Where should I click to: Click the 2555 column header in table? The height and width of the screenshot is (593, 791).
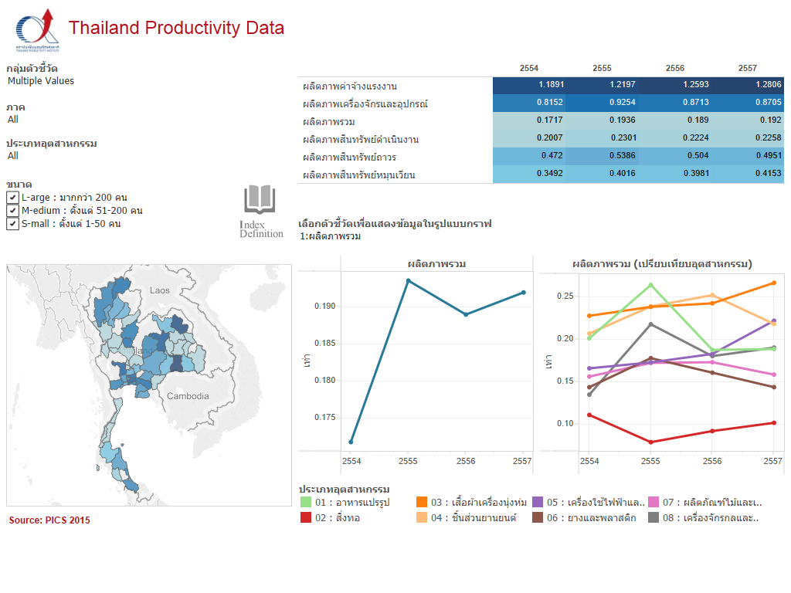tap(602, 68)
